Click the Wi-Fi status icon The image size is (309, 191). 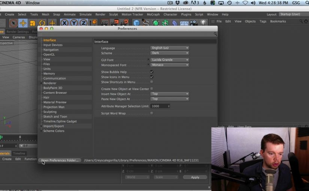pyautogui.click(x=245, y=3)
